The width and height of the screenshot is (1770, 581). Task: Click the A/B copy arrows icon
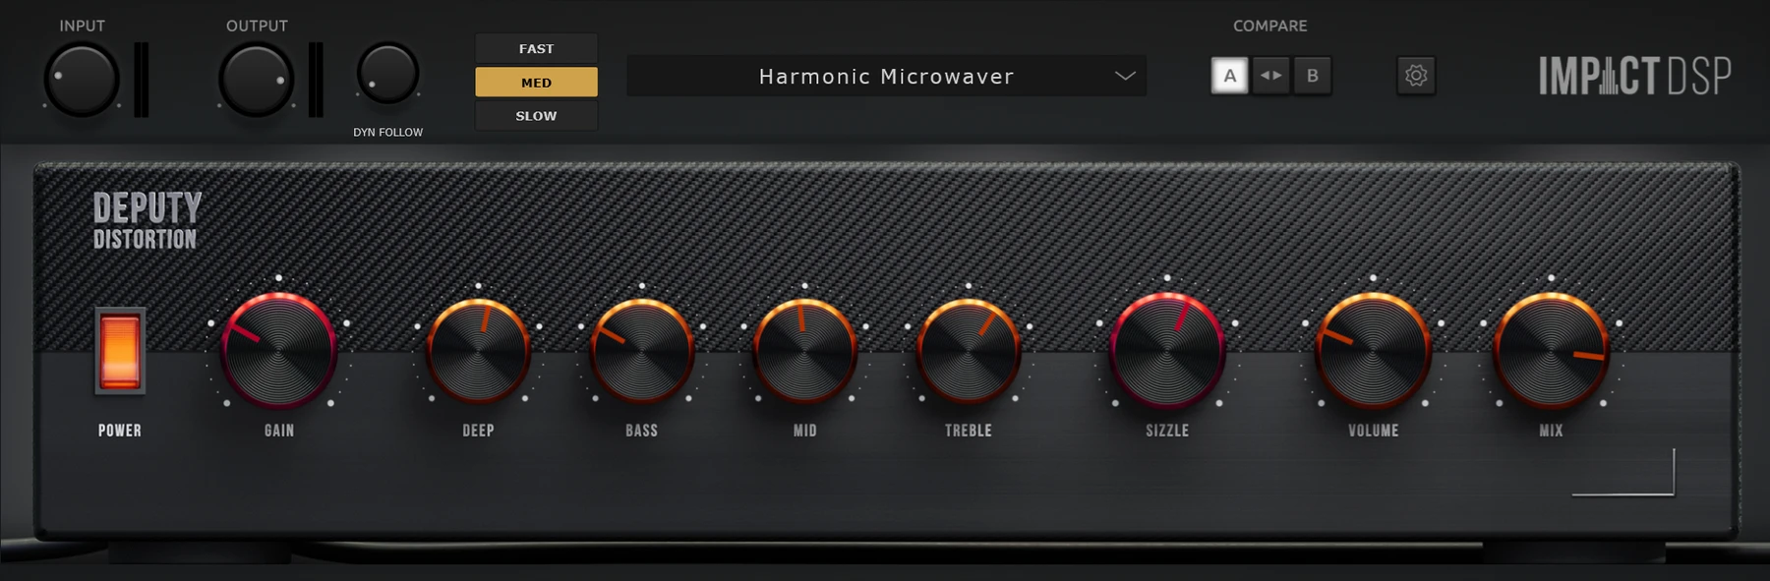coord(1271,76)
